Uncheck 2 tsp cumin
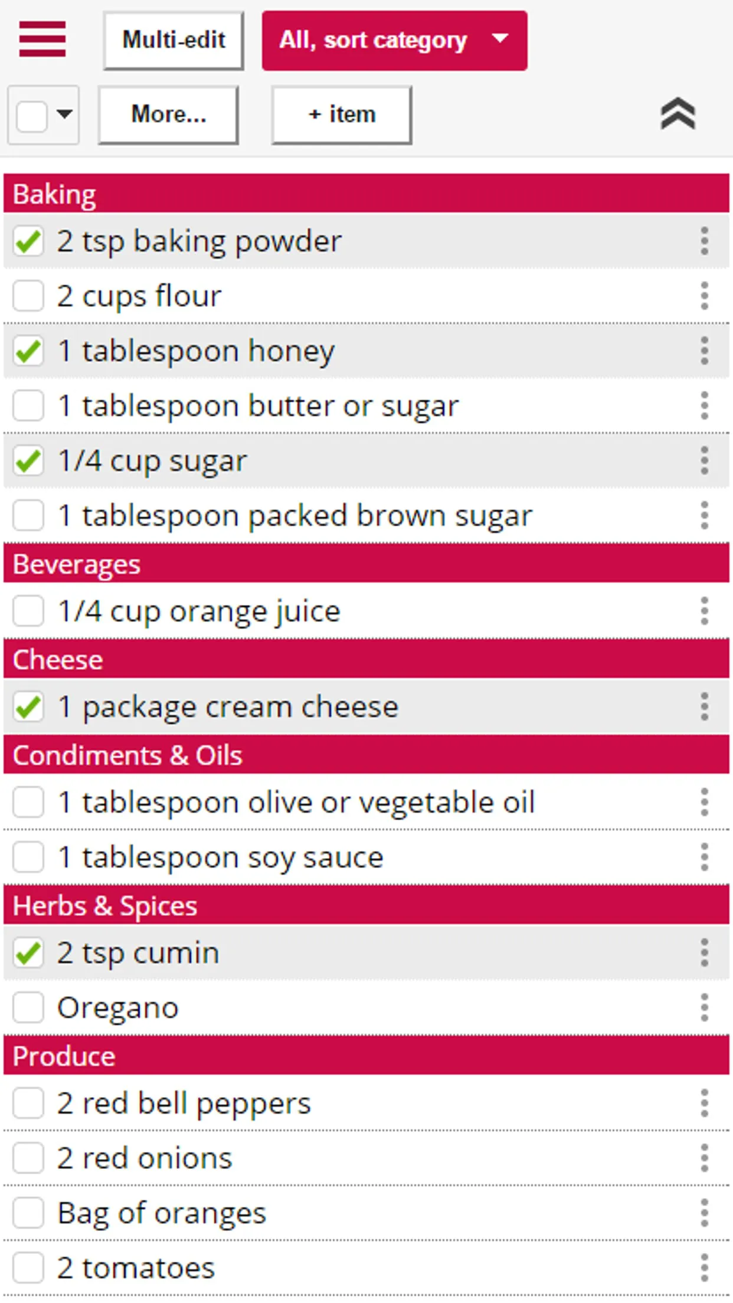 tap(28, 952)
